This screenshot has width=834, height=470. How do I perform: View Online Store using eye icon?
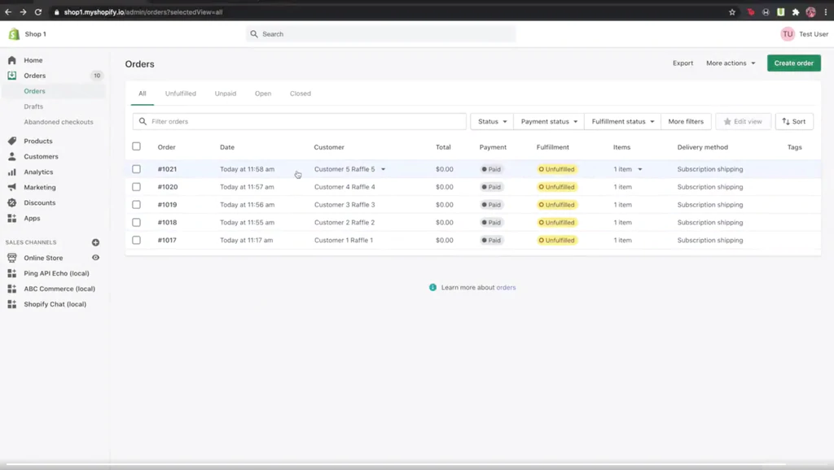[x=95, y=258]
